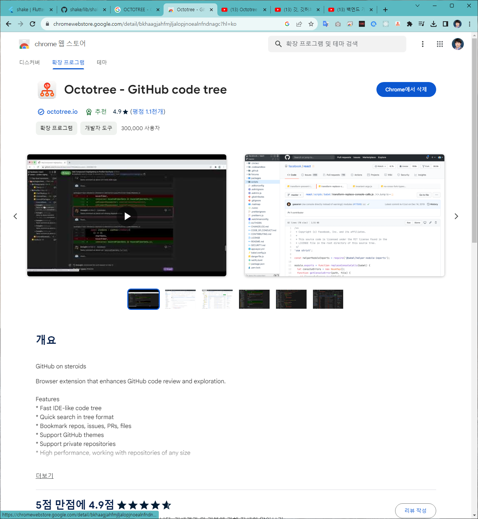Image resolution: width=478 pixels, height=519 pixels.
Task: Open Chrome three-dot menu
Action: tap(470, 24)
